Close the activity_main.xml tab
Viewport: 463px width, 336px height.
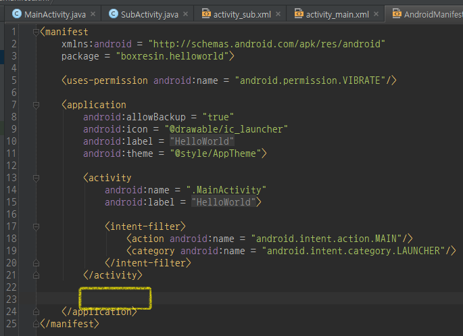point(376,14)
